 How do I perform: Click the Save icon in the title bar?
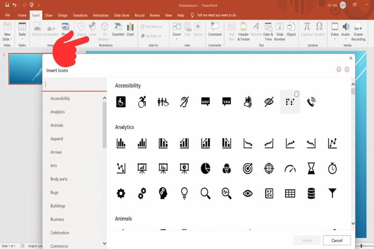click(x=7, y=5)
